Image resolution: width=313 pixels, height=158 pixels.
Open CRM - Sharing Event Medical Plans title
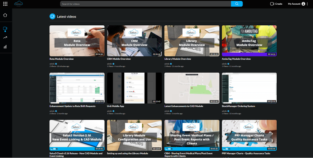[188, 155]
